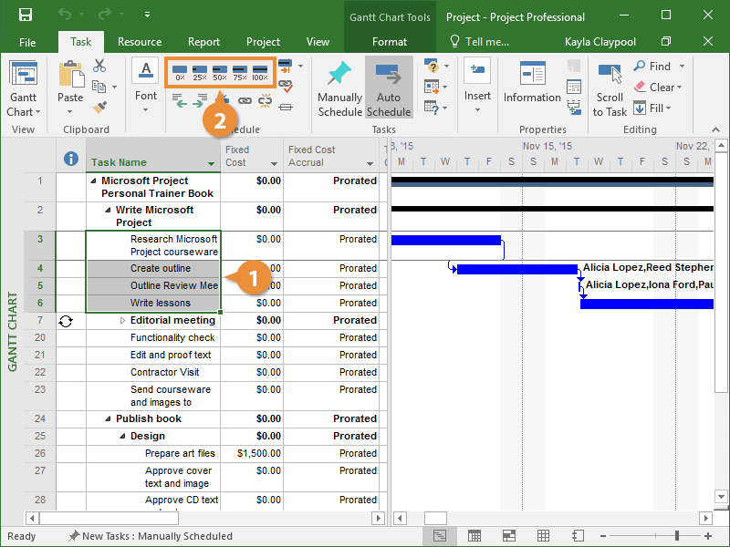The height and width of the screenshot is (547, 730).
Task: Toggle Auto Schedule mode
Action: [x=389, y=88]
